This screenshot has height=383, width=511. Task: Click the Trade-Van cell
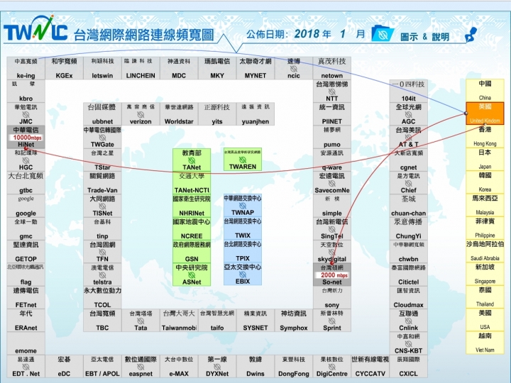tap(102, 183)
